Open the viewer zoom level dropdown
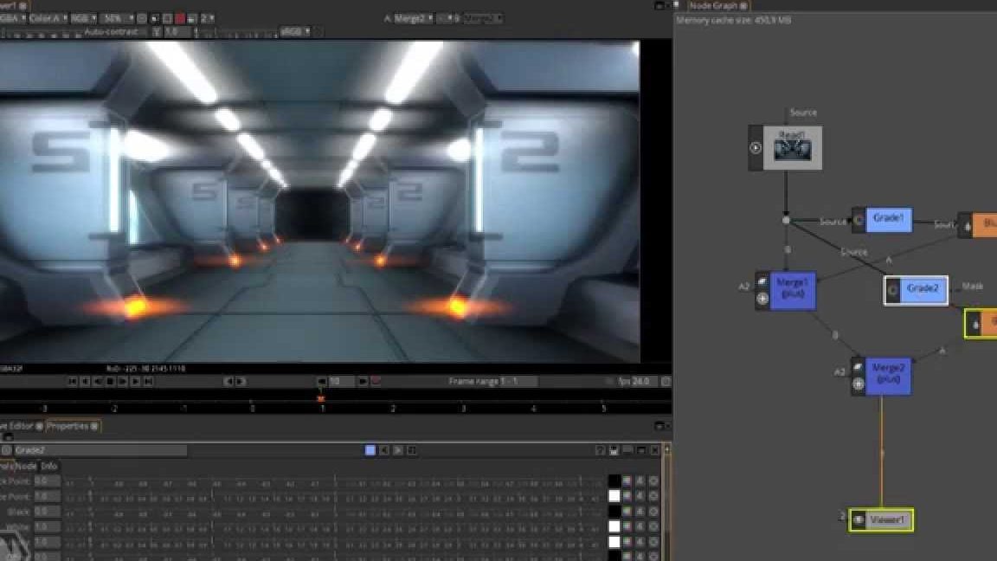Viewport: 997px width, 561px height. (113, 17)
